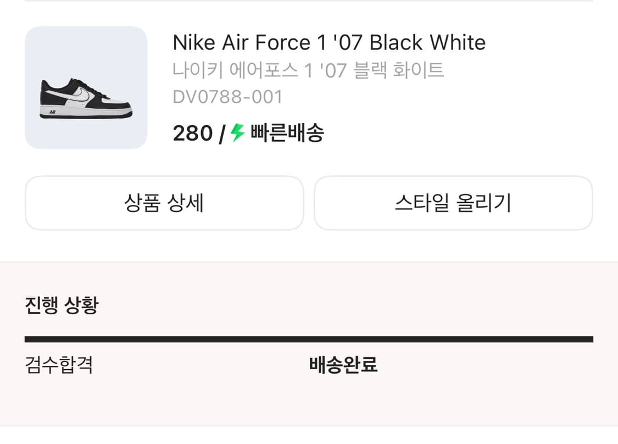The image size is (618, 444).
Task: Select the 배송완료 delivery complete status
Action: [x=343, y=364]
